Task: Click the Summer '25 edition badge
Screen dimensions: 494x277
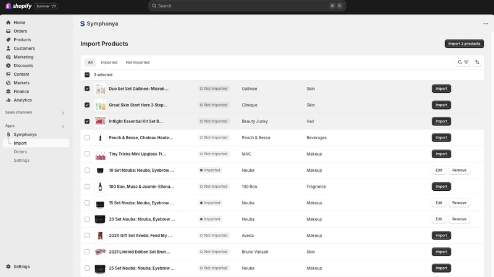Action: pyautogui.click(x=46, y=6)
